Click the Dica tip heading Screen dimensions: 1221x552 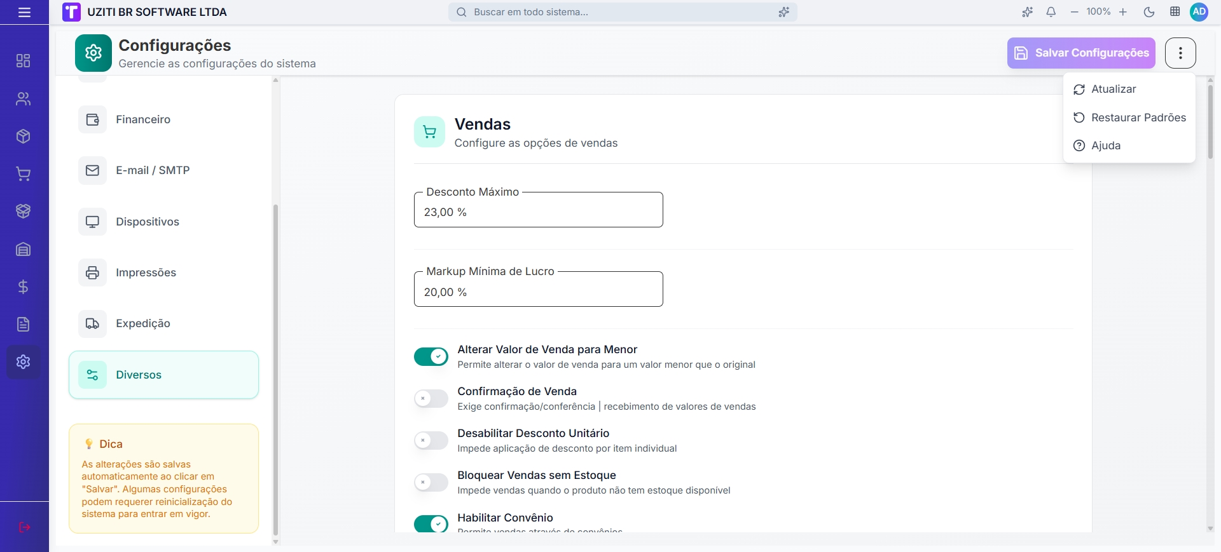tap(111, 444)
